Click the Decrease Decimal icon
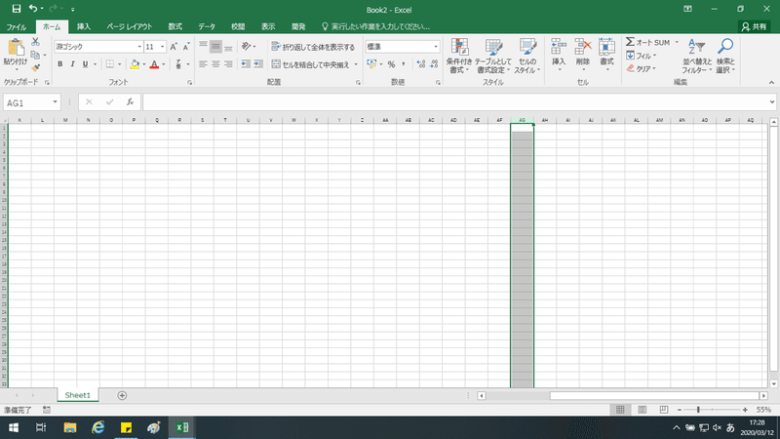Screen dimensions: 780x439 click(434, 64)
